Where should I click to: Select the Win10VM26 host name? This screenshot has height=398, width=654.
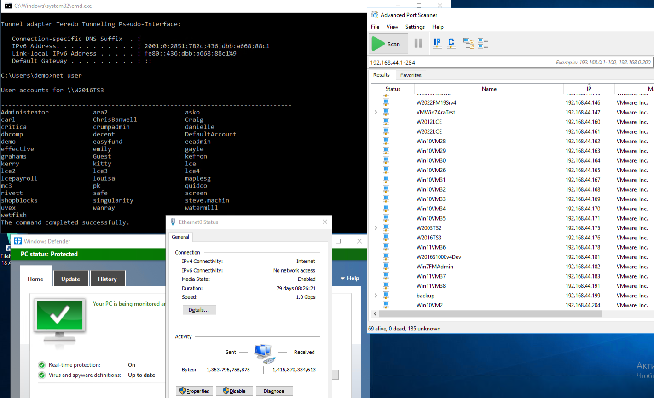click(x=431, y=170)
